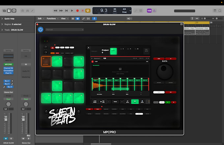Viewport: 224px width, 145px height.
Task: Open the Snap mode dropdown
Action: (129, 19)
